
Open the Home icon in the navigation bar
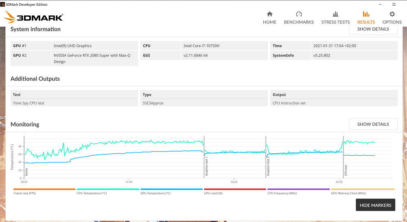click(269, 14)
